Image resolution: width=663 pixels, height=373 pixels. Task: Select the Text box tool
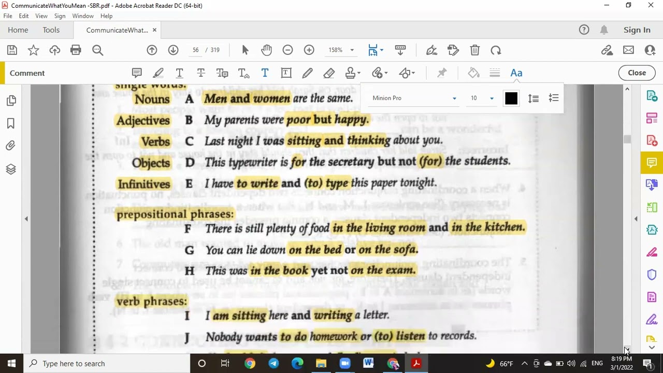(286, 73)
